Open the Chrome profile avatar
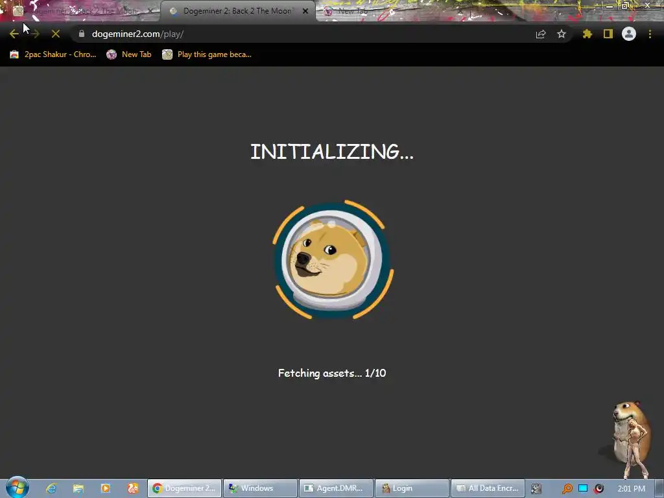The width and height of the screenshot is (664, 498). pyautogui.click(x=629, y=34)
